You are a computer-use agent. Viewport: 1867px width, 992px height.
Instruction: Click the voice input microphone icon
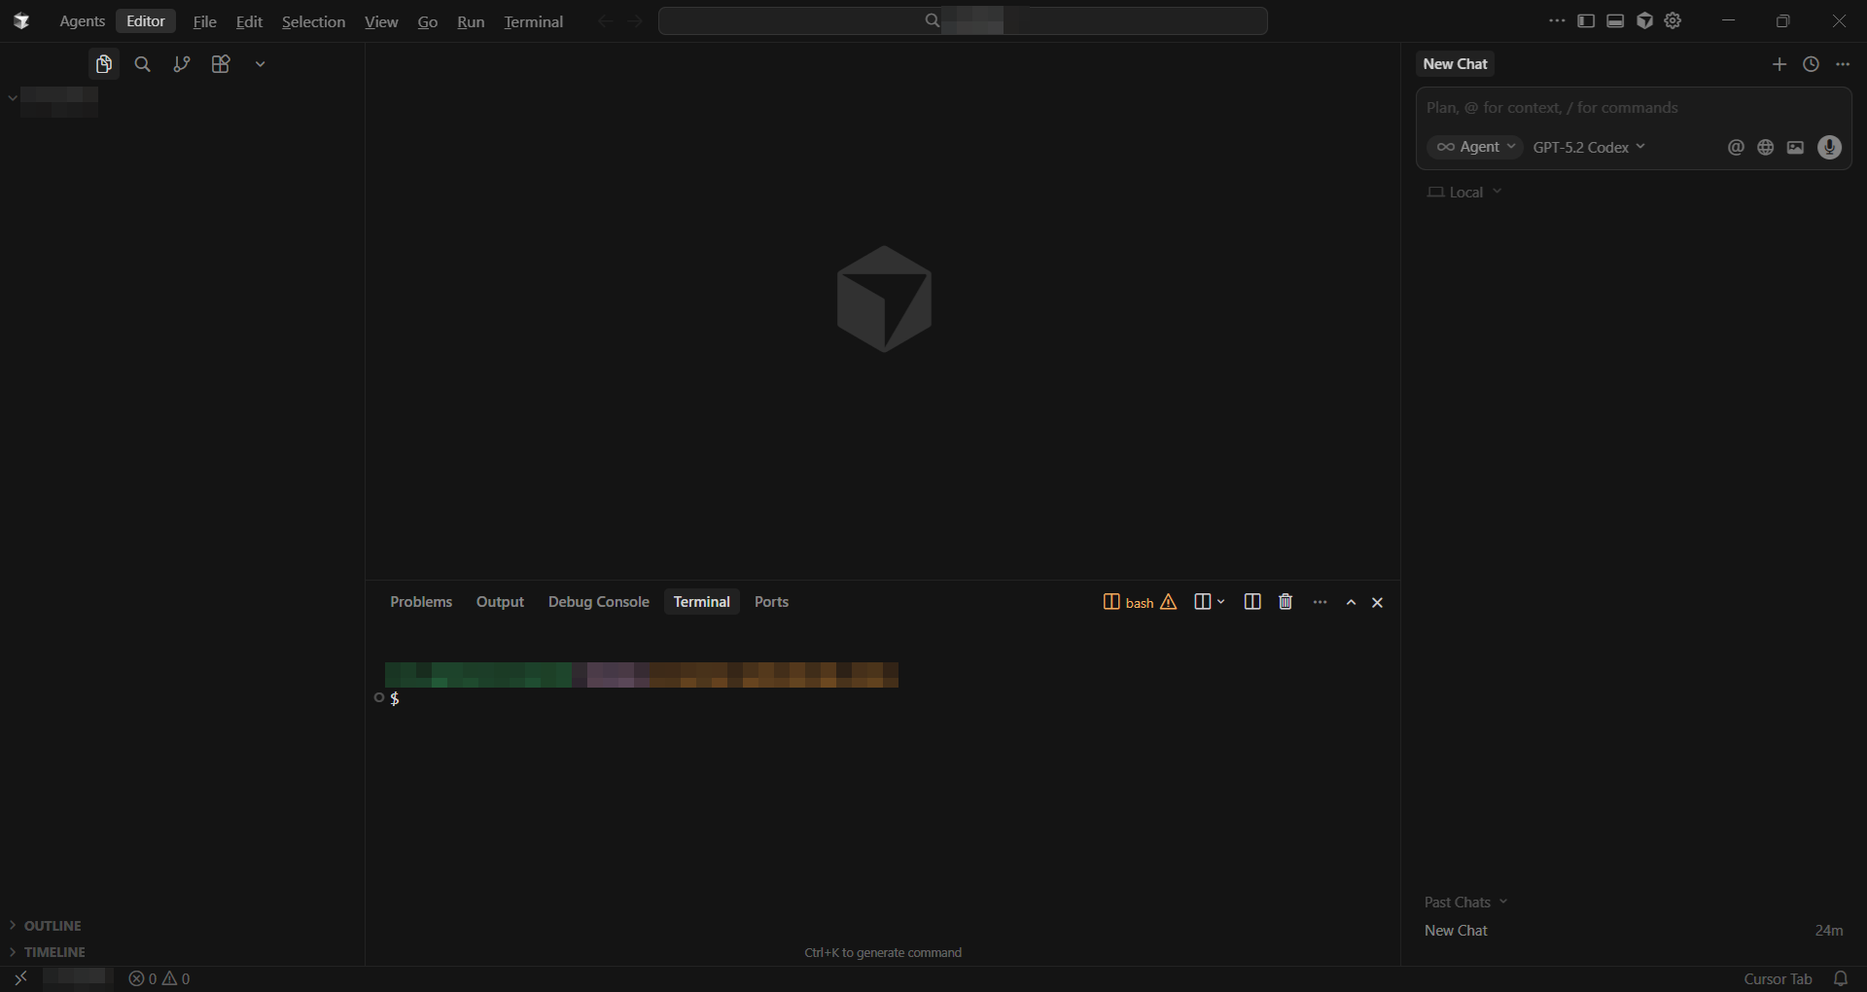point(1829,147)
